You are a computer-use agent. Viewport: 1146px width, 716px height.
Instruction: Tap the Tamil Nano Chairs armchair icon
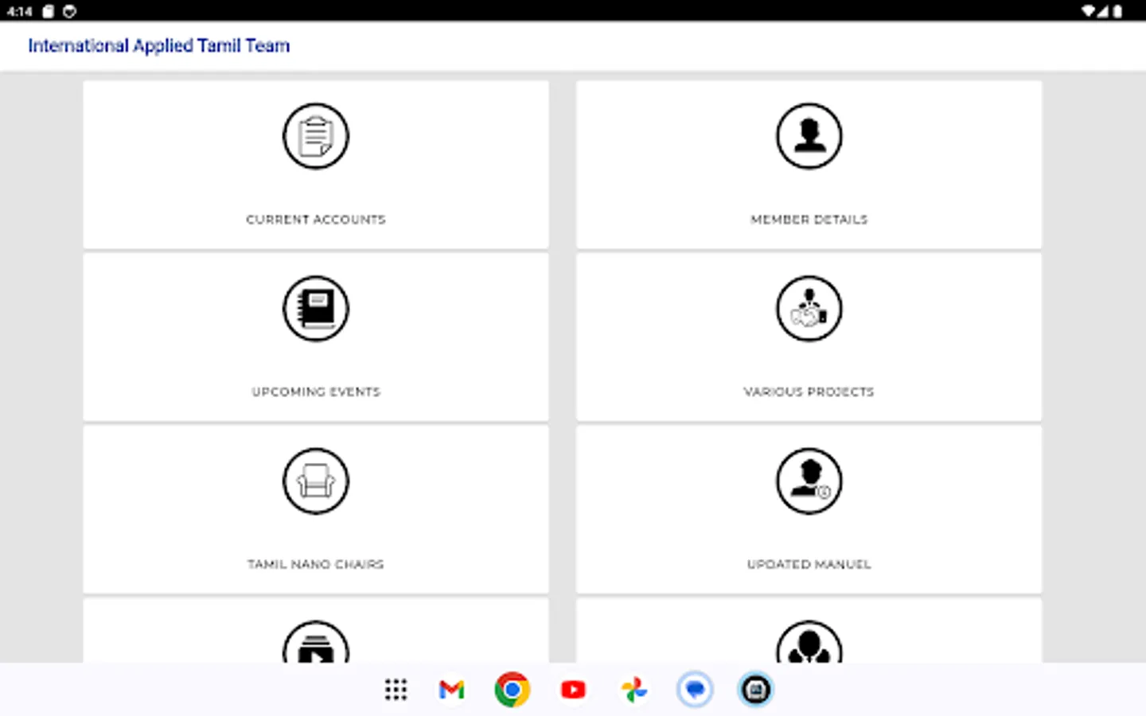[316, 481]
